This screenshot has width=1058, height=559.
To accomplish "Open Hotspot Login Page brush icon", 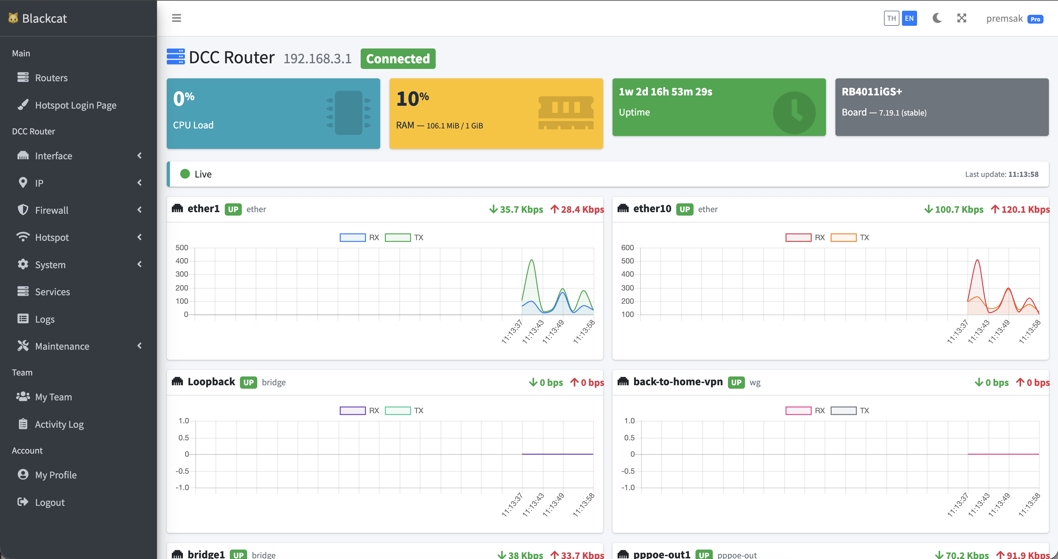I will 23,104.
